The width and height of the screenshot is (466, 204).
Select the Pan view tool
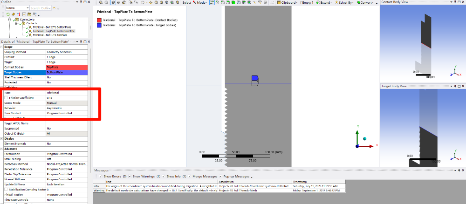[x=151, y=2]
